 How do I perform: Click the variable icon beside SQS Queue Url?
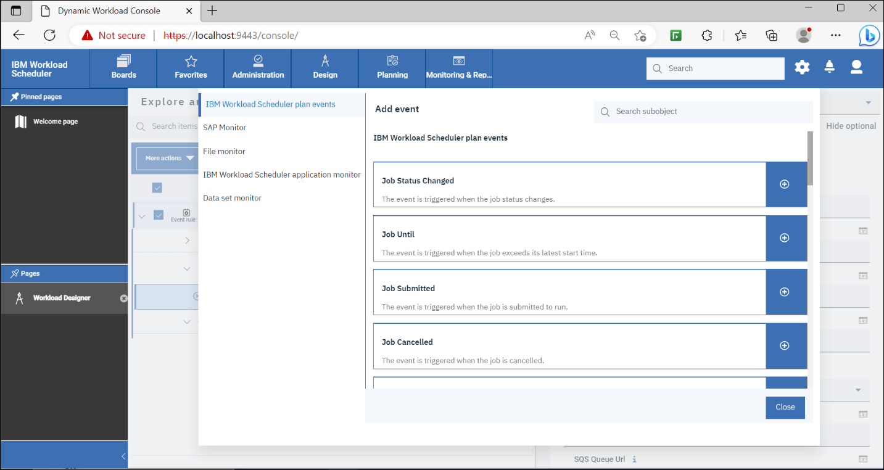pyautogui.click(x=863, y=459)
